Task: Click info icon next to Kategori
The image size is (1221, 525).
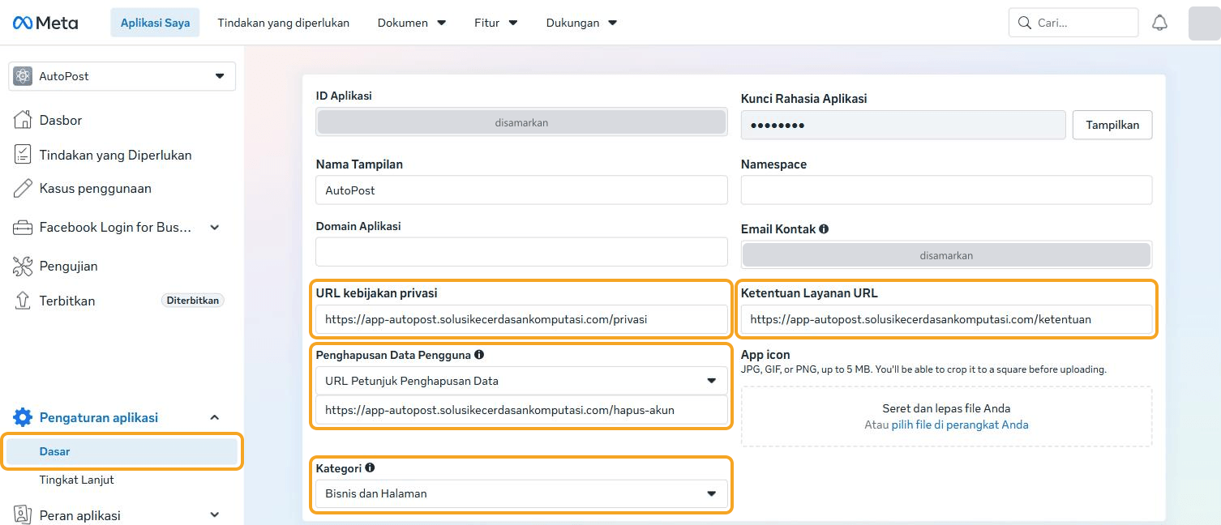Action: pos(370,468)
